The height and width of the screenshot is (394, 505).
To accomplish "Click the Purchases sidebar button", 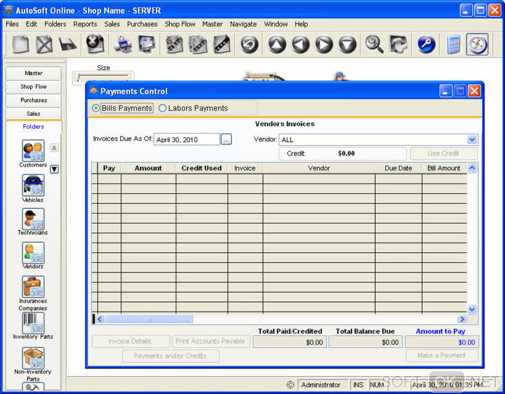I will 34,100.
